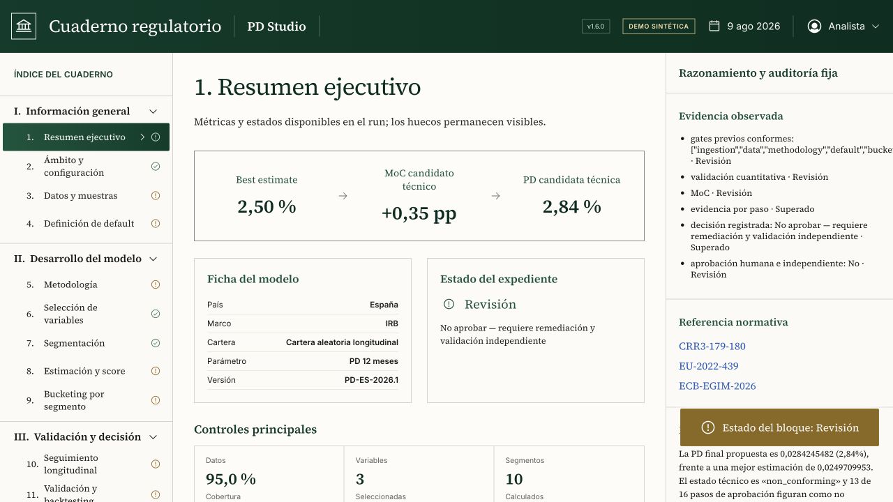
Task: Click the ÍNDICE DEL CUADERNO heading
Action: point(63,75)
